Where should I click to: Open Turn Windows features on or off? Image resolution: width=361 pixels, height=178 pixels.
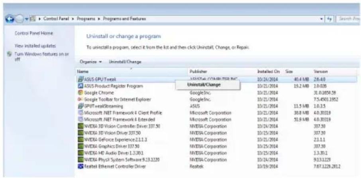point(41,56)
